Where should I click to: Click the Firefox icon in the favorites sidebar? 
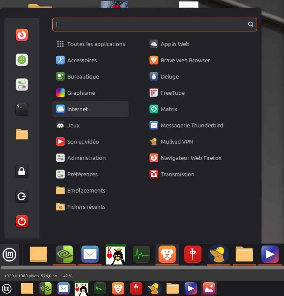[22, 35]
